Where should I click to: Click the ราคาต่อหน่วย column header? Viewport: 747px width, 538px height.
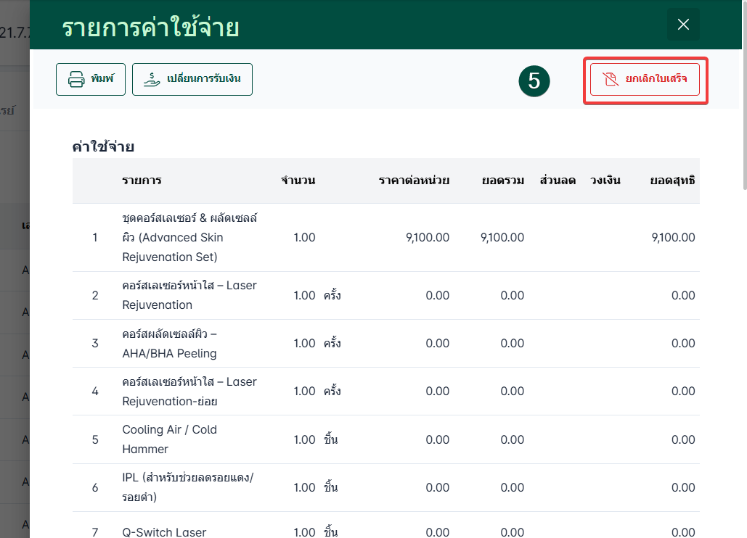tap(414, 181)
